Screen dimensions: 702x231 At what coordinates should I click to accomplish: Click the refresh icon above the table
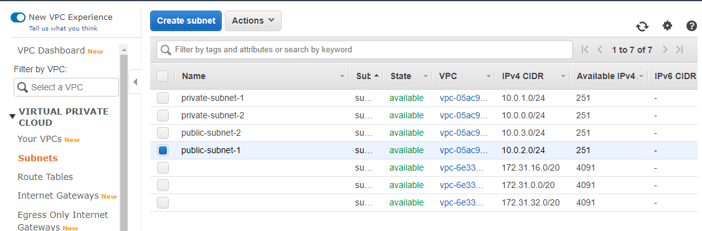coord(642,26)
